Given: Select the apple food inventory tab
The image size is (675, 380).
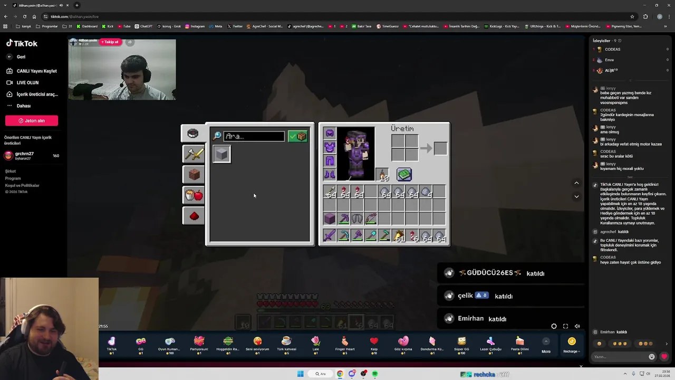Looking at the screenshot, I should point(194,195).
